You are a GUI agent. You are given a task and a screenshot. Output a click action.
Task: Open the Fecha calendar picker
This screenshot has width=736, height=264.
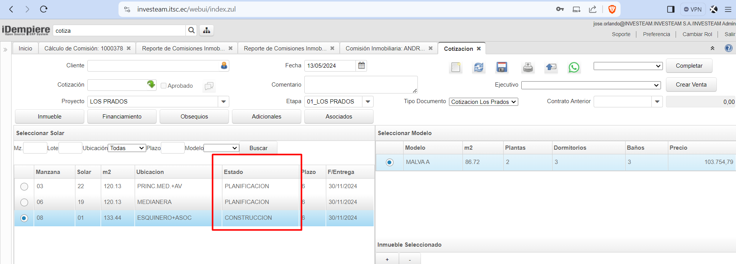click(361, 65)
